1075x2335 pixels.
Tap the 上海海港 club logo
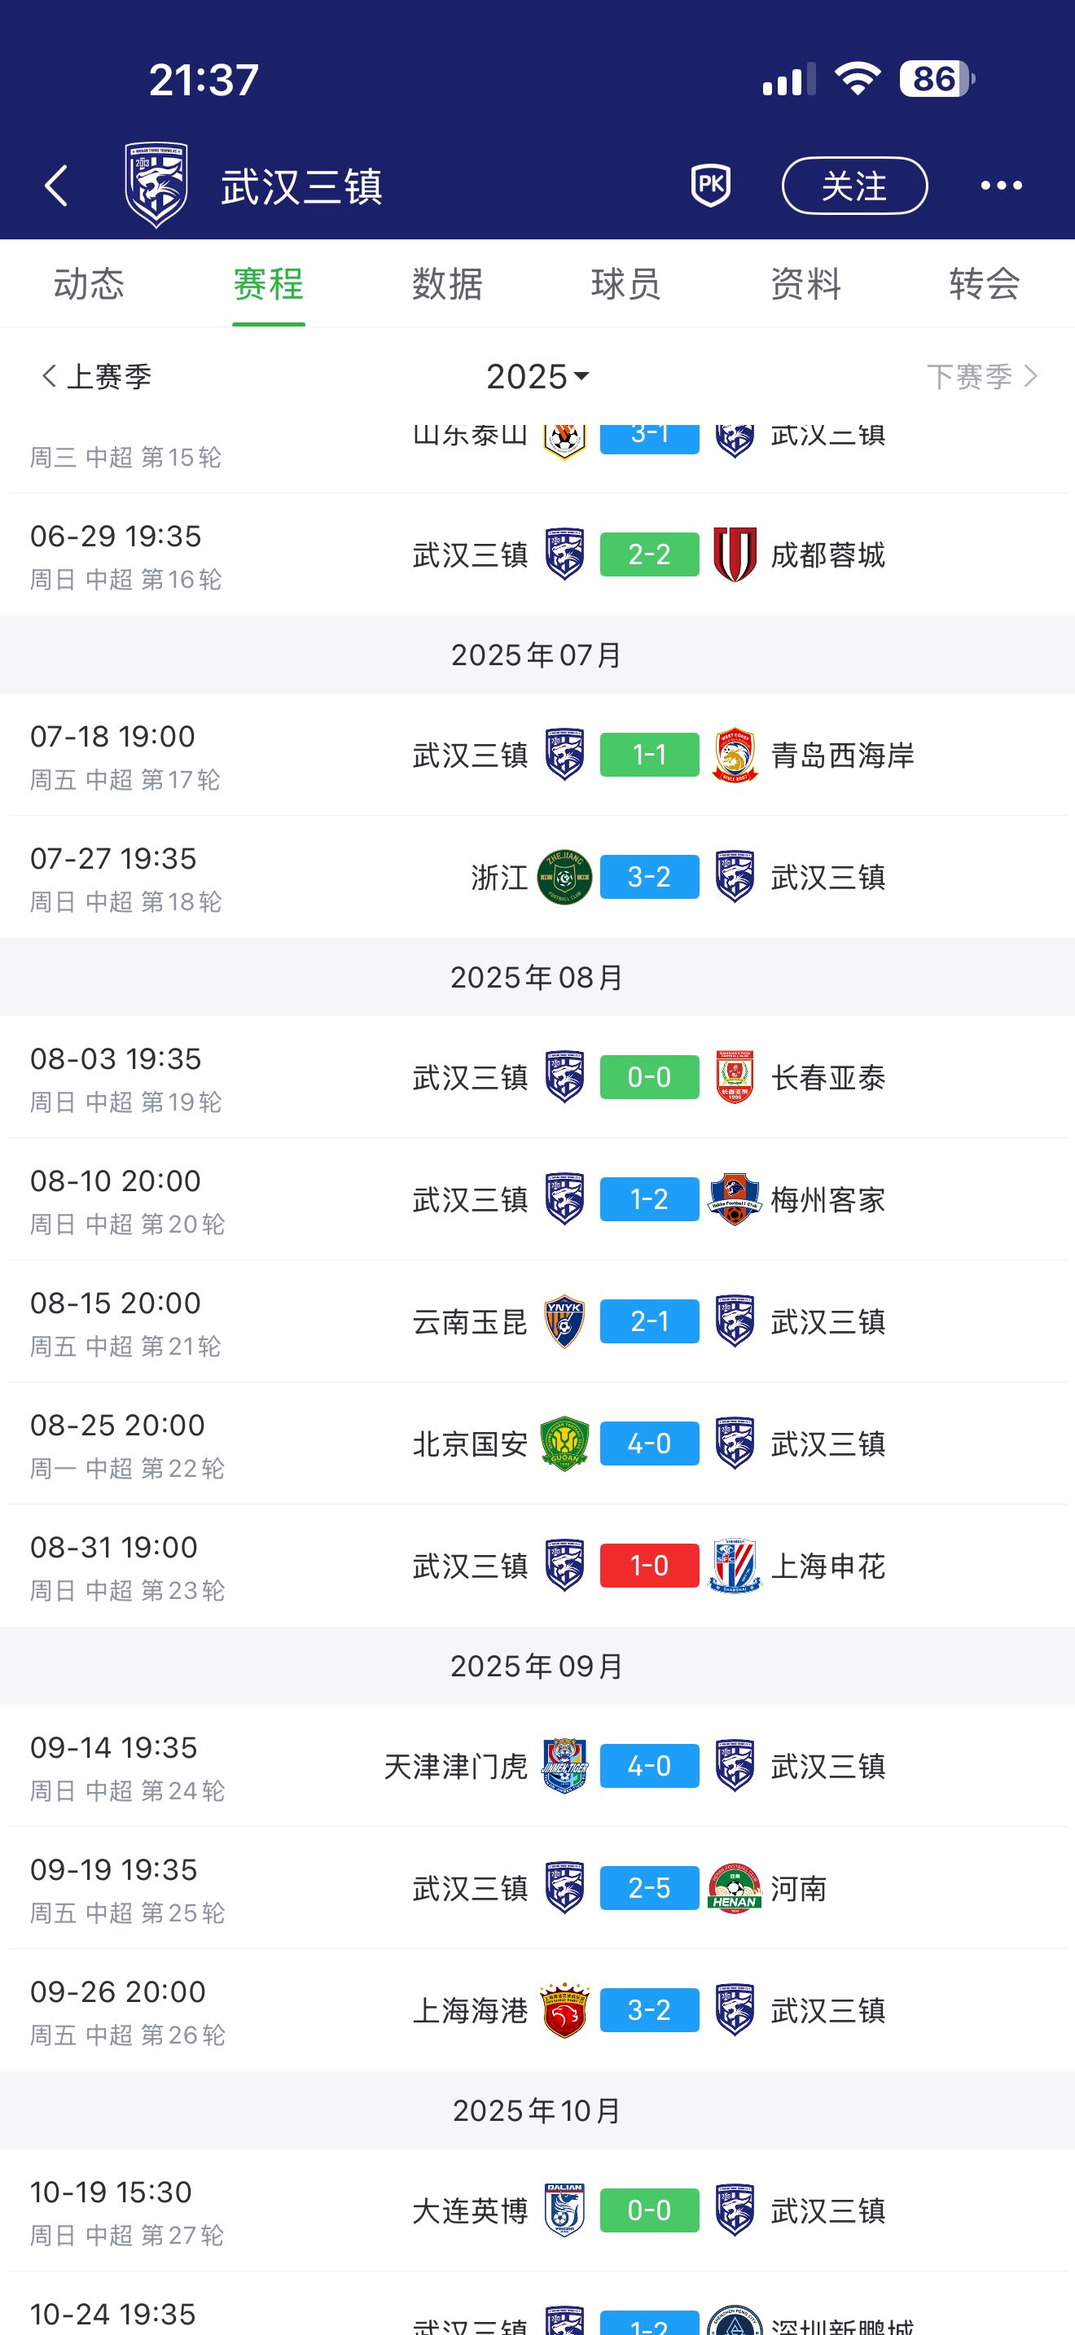[564, 2009]
